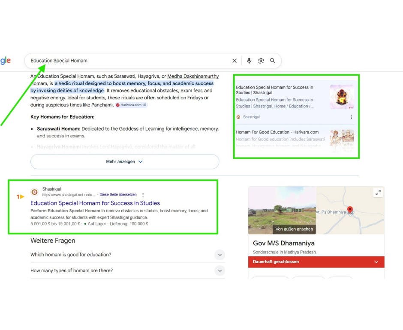
Task: Click Shastrigal favicon in source card
Action: point(238,117)
